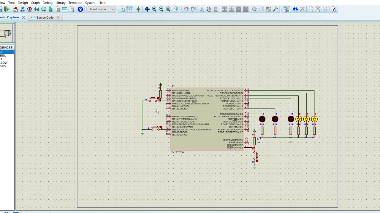
Task: Open Project Notes icon
Action: (x=72, y=9)
